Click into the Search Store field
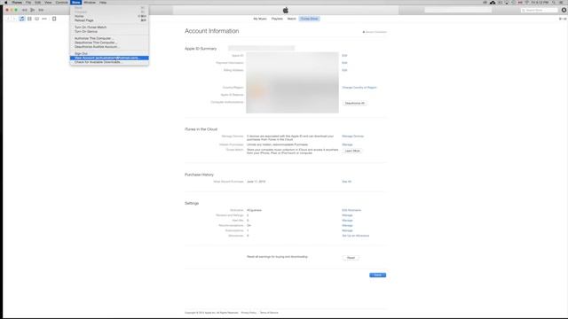Image resolution: width=568 pixels, height=319 pixels. pyautogui.click(x=540, y=10)
